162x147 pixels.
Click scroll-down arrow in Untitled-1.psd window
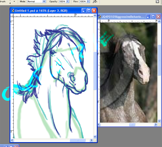pyautogui.click(x=95, y=136)
